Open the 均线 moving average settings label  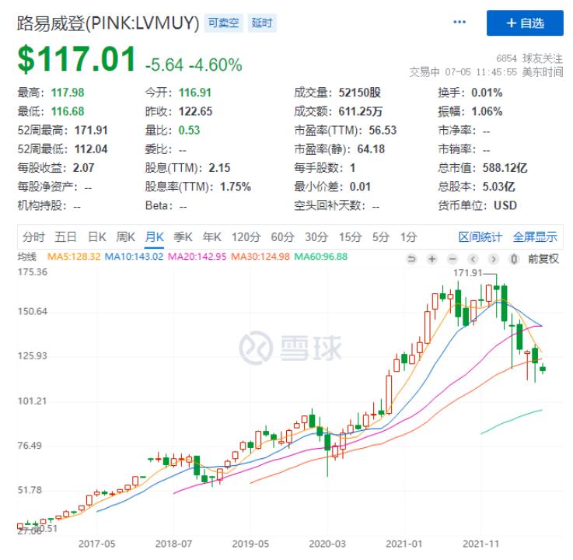tap(27, 257)
